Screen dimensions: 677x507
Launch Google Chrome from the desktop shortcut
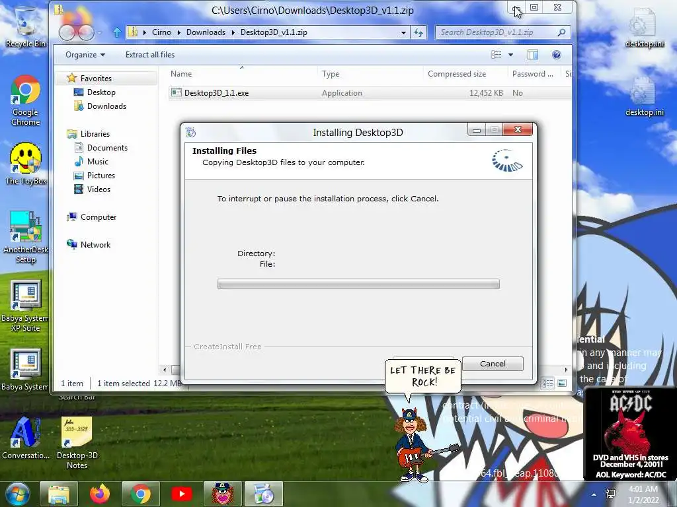point(26,101)
